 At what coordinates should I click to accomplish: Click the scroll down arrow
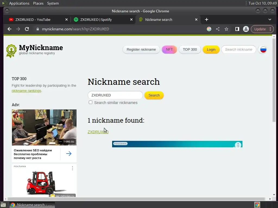tap(274, 195)
